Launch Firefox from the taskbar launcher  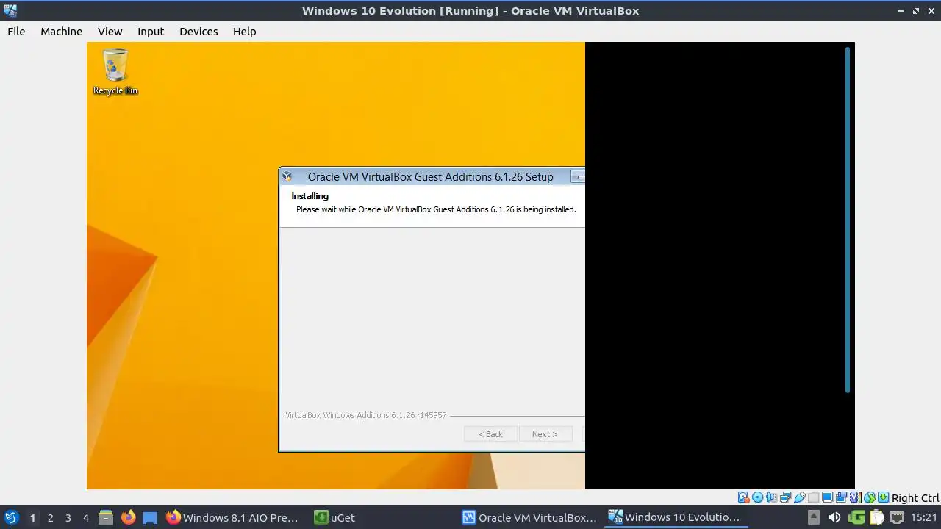pos(128,517)
